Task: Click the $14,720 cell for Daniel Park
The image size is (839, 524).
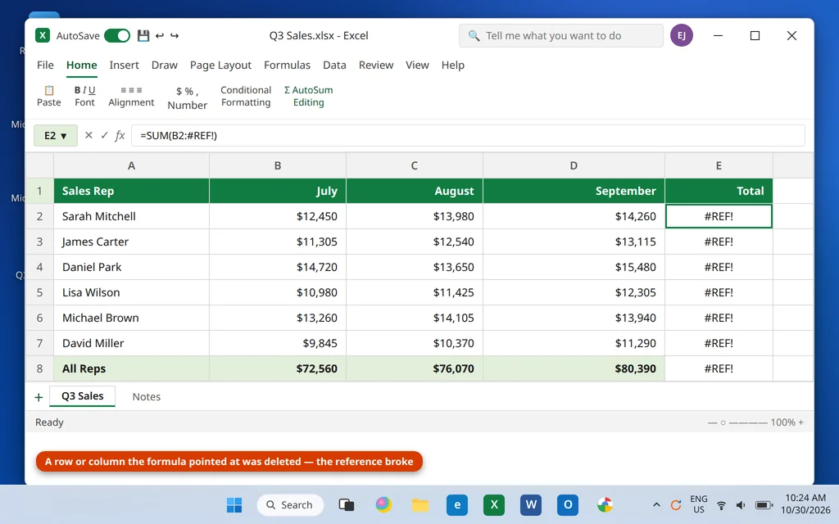Action: 278,267
